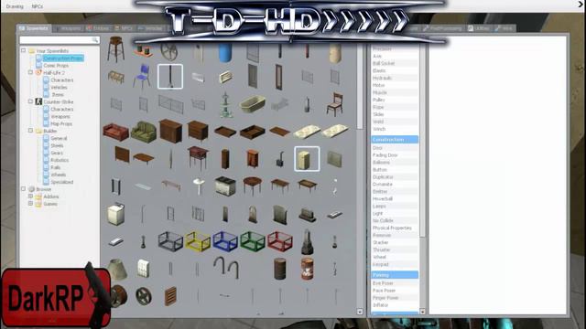Spawn the red cage frame prop
586x329 pixels.
(280, 241)
